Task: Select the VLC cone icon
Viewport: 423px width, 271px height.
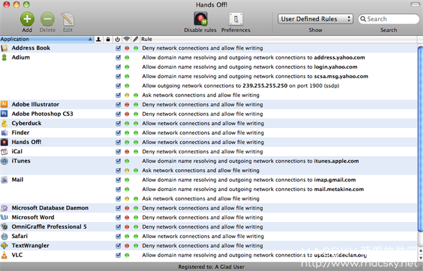Action: (x=5, y=255)
